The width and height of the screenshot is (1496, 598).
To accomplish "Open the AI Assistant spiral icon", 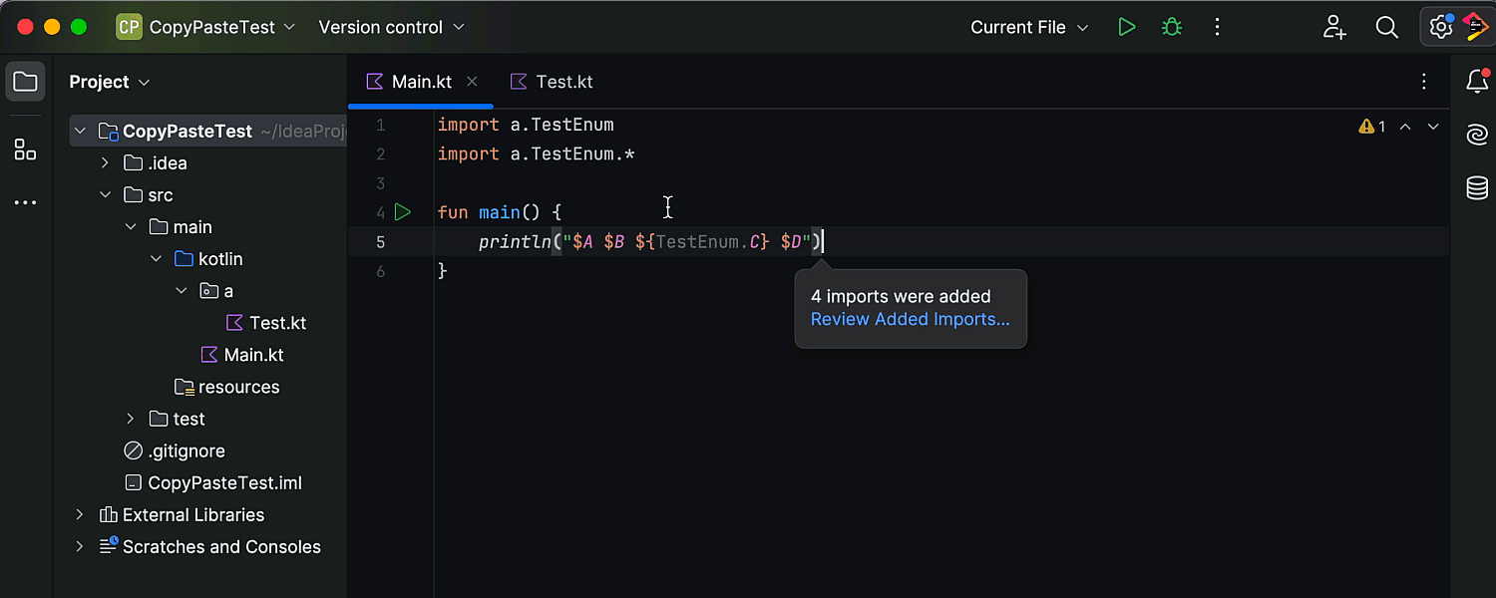I will 1477,135.
